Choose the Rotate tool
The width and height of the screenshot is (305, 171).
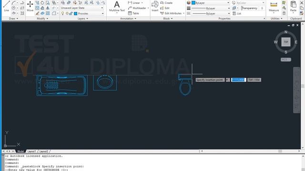click(x=42, y=3)
